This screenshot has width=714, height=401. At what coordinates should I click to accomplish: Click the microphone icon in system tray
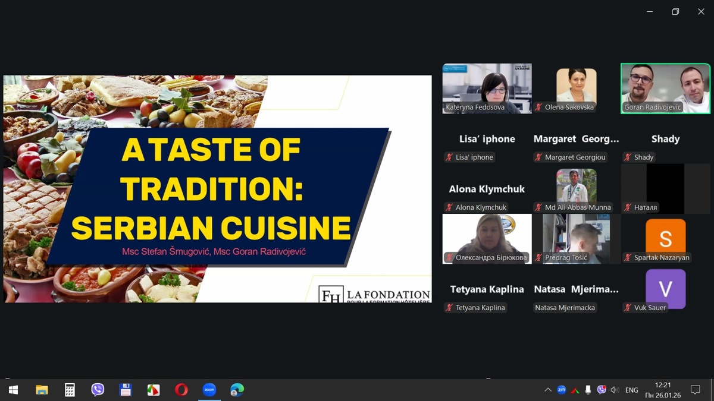[x=588, y=390]
